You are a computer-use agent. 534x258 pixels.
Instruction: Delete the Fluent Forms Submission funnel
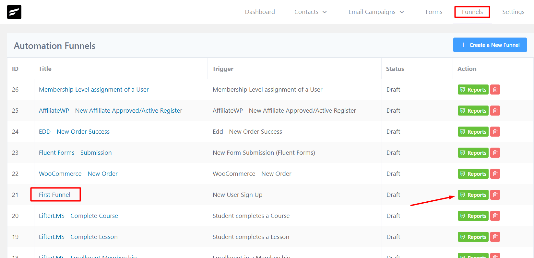[x=495, y=153]
